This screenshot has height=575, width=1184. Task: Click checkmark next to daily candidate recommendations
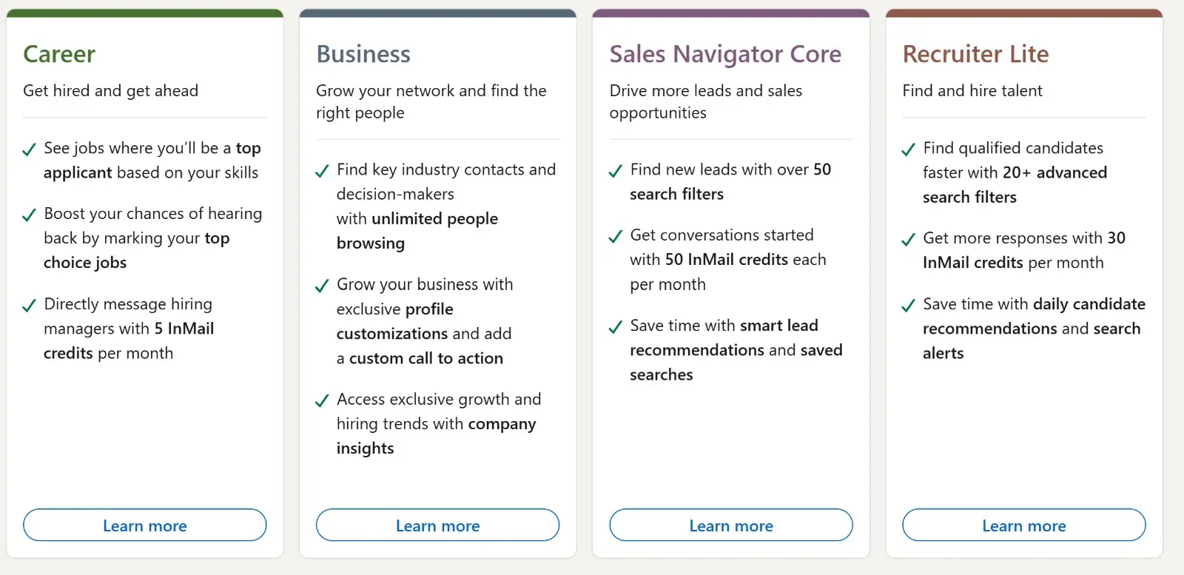(908, 306)
